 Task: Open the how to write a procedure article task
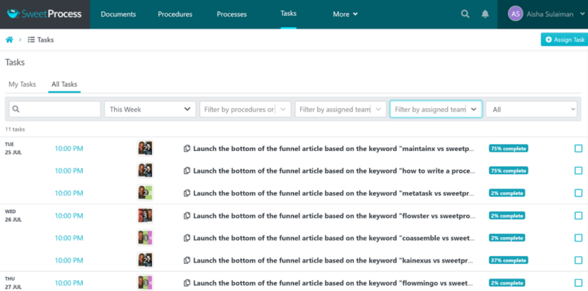tap(334, 170)
